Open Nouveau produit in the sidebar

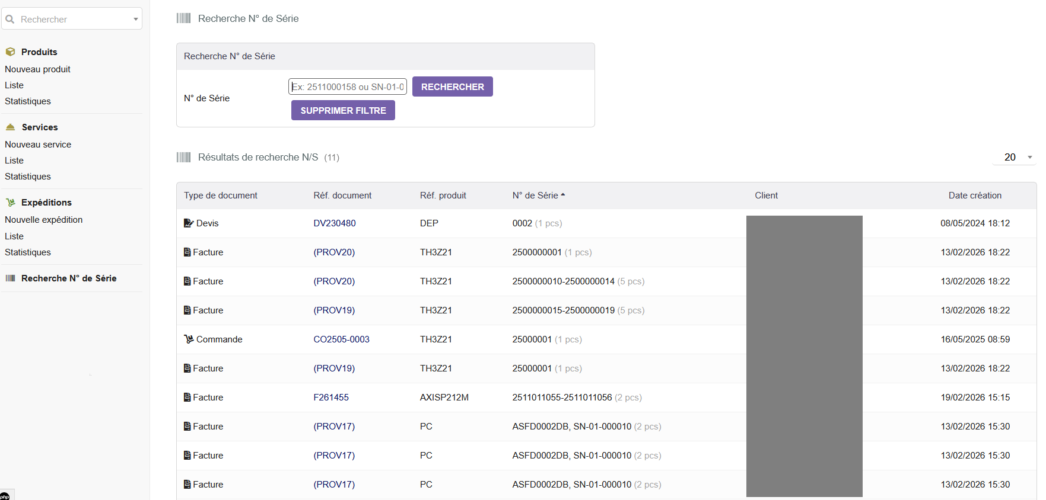click(37, 69)
